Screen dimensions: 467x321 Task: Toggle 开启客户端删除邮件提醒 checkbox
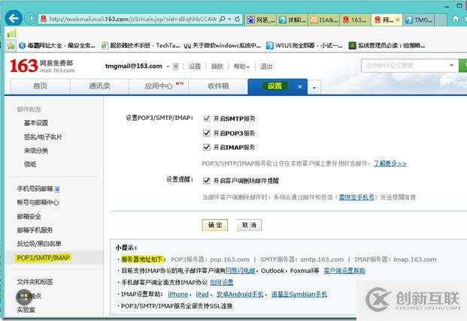(x=206, y=181)
